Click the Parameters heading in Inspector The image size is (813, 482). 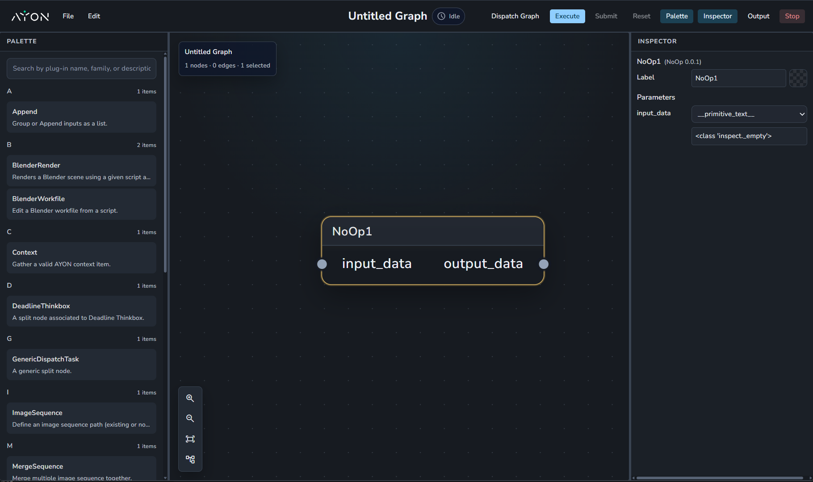[656, 97]
